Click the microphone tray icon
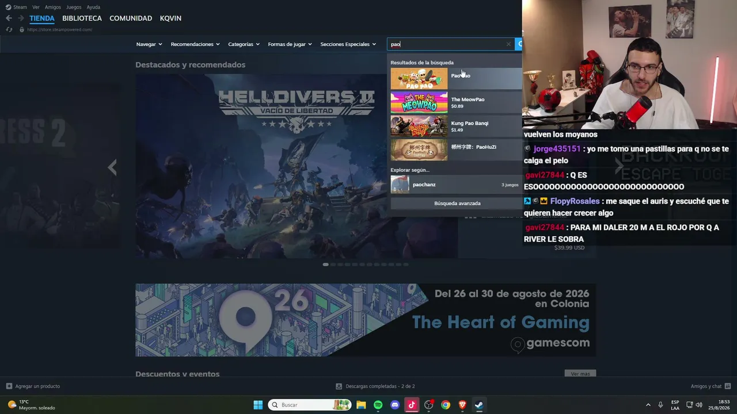The width and height of the screenshot is (737, 414). click(x=660, y=405)
